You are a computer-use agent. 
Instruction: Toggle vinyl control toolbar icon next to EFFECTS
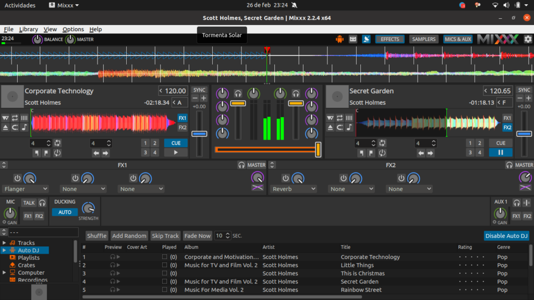coord(366,39)
